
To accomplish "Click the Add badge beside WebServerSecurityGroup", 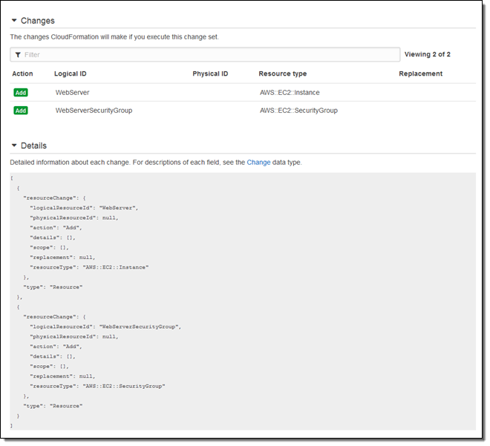I will tap(21, 111).
